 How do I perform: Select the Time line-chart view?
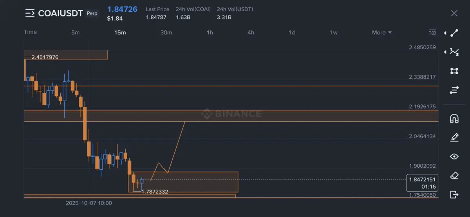pos(30,32)
